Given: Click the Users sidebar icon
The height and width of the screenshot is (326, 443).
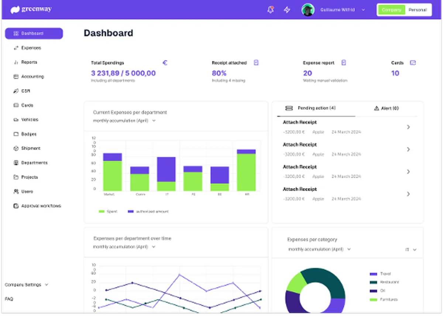Looking at the screenshot, I should (16, 192).
